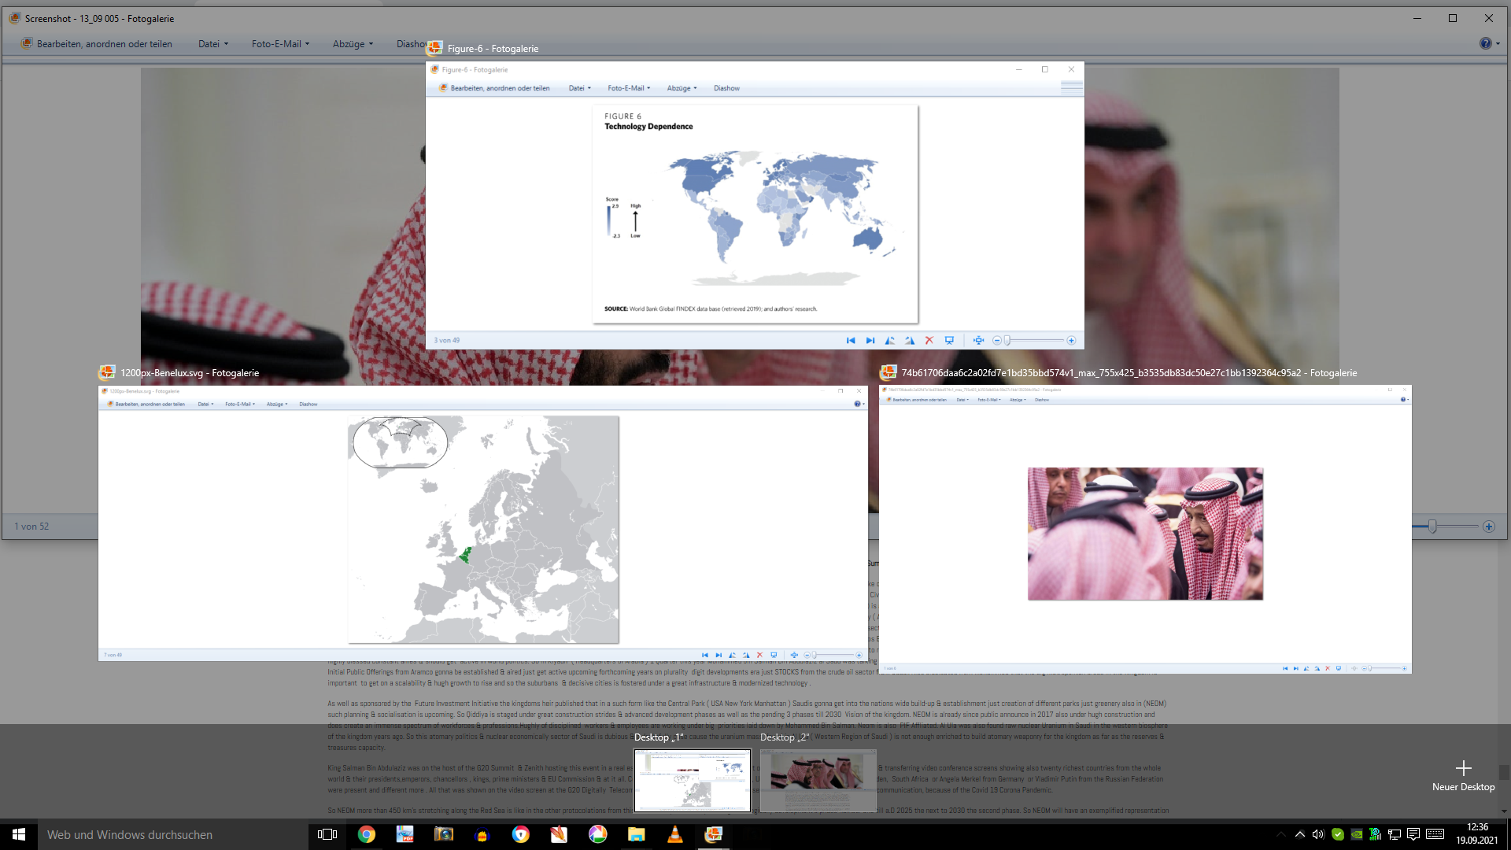The width and height of the screenshot is (1511, 850).
Task: Move zoom slider in Screenshot 13_09 005 window
Action: coord(1433,527)
